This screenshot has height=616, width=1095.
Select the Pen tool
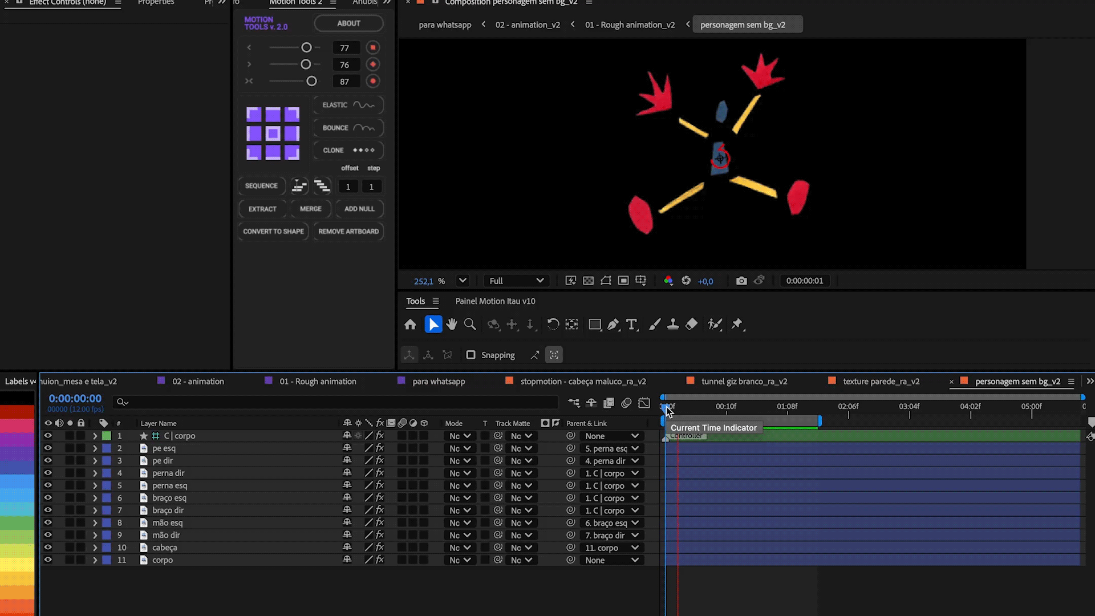point(613,325)
